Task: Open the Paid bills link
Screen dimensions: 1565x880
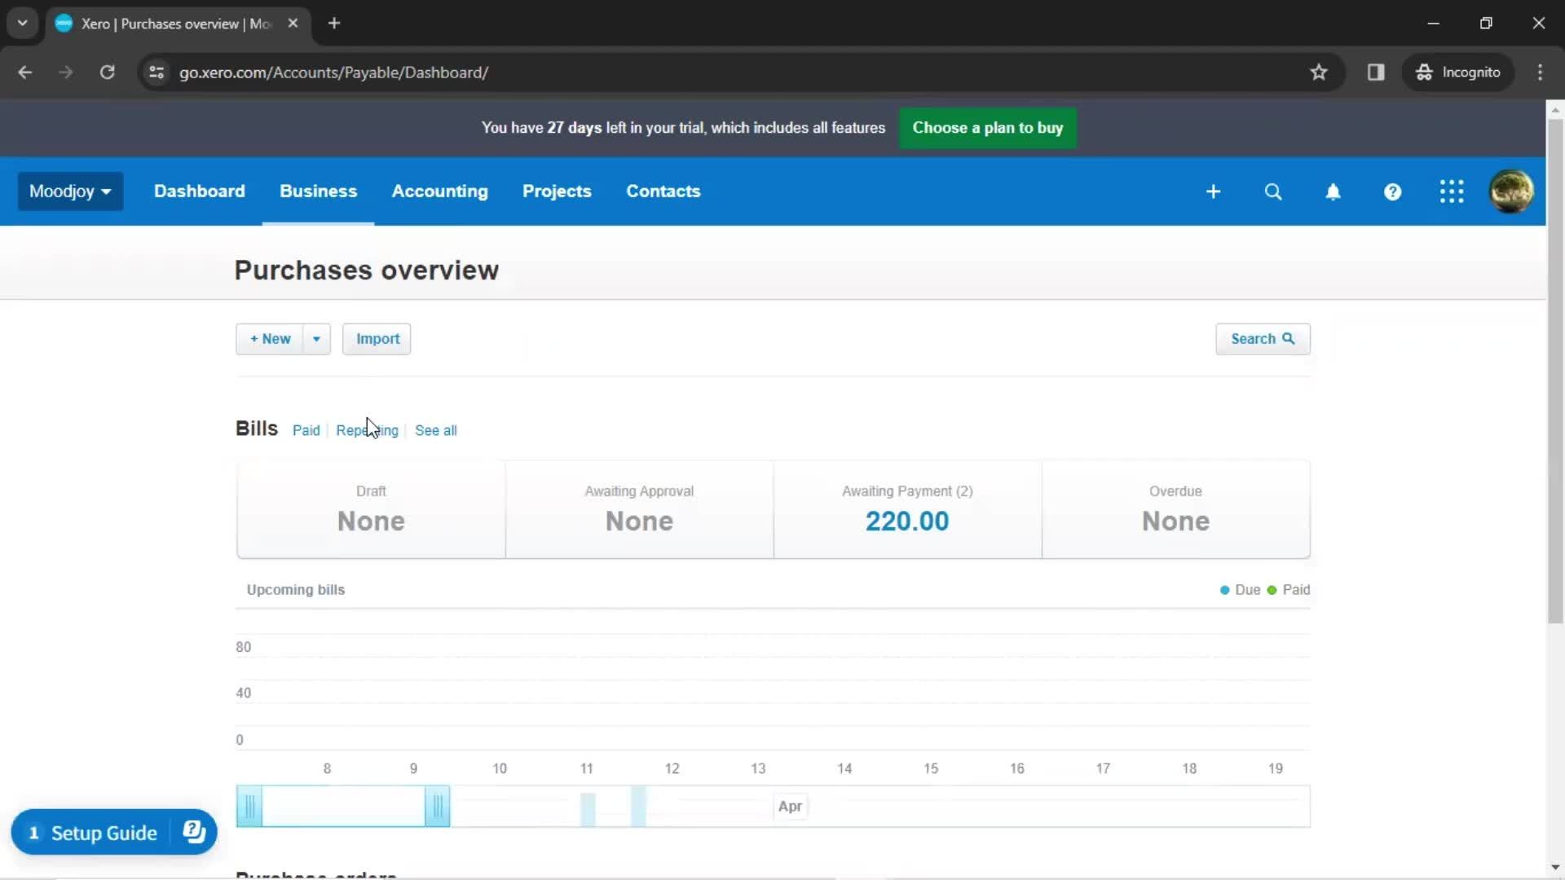Action: [x=306, y=430]
